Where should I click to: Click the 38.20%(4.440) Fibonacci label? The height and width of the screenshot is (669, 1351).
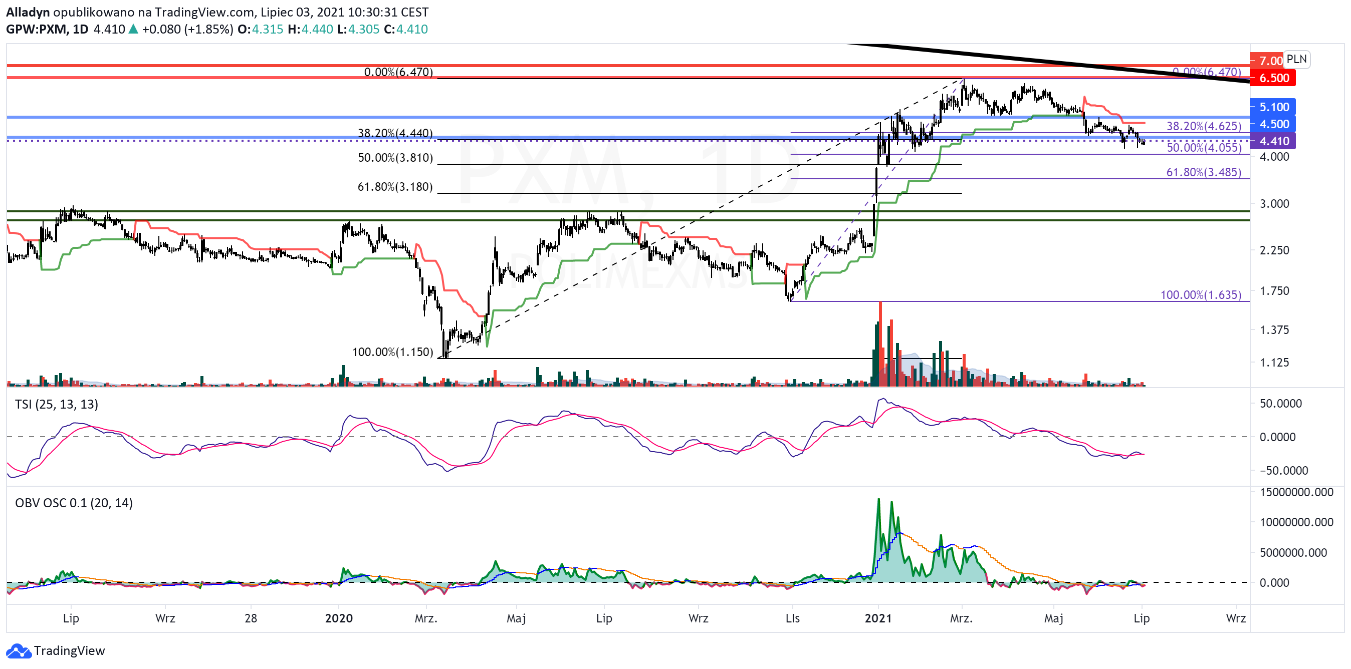pyautogui.click(x=395, y=133)
